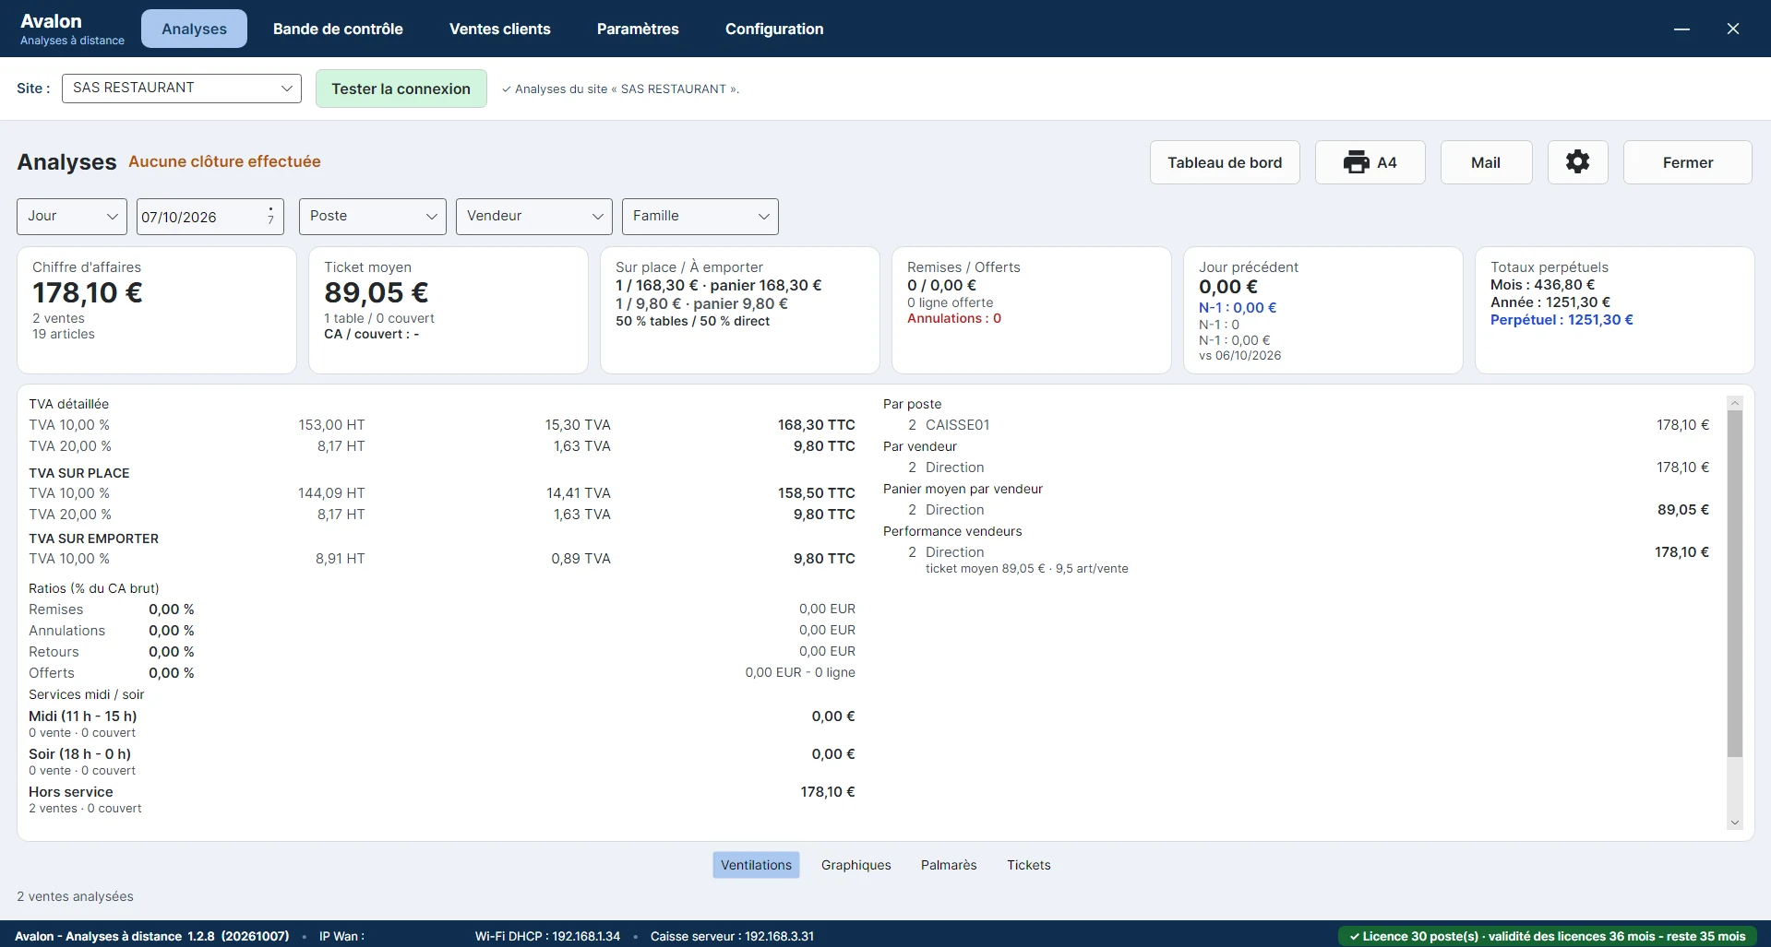Open settings gear button
The image size is (1771, 947).
pyautogui.click(x=1577, y=162)
